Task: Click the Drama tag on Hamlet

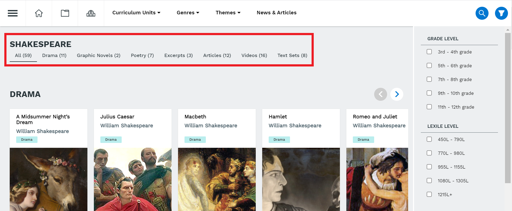Action: (x=279, y=140)
